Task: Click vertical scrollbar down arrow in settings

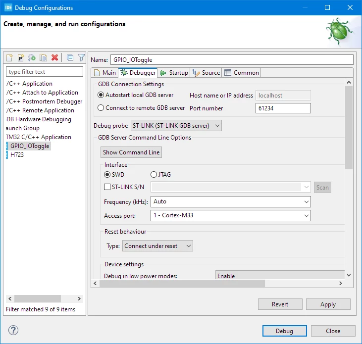Action: point(349,275)
